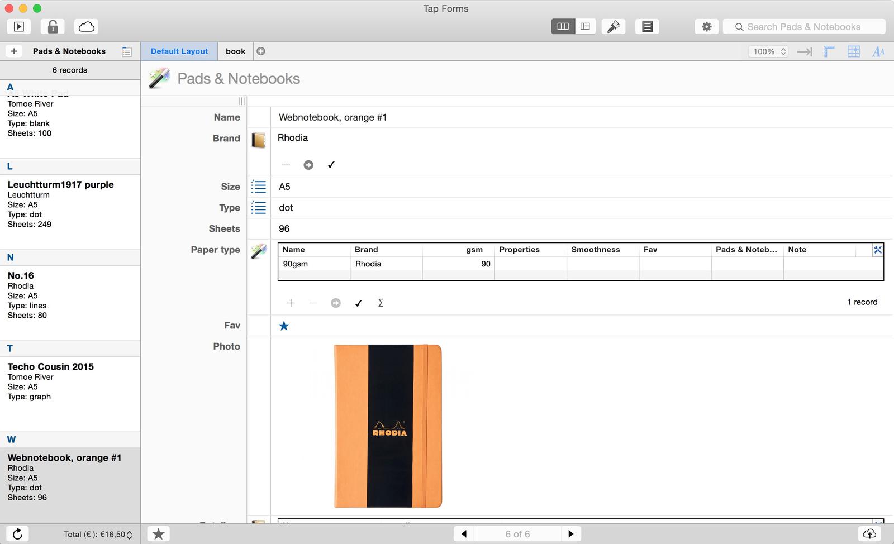
Task: Open settings gear in toolbar
Action: (x=706, y=26)
